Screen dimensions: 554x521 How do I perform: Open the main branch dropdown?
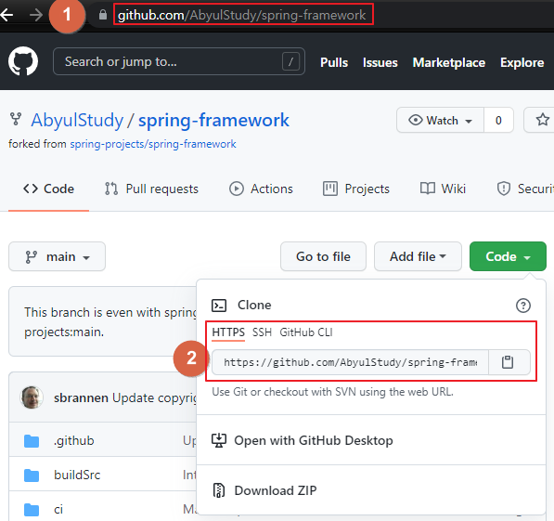(57, 256)
